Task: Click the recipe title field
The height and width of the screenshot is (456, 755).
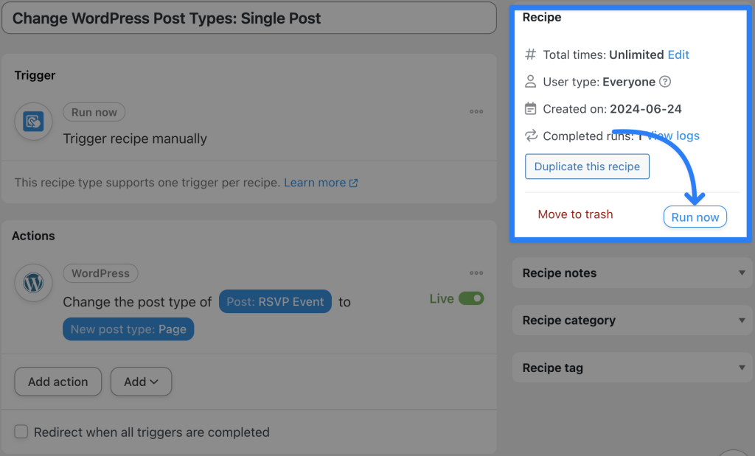Action: pyautogui.click(x=249, y=18)
